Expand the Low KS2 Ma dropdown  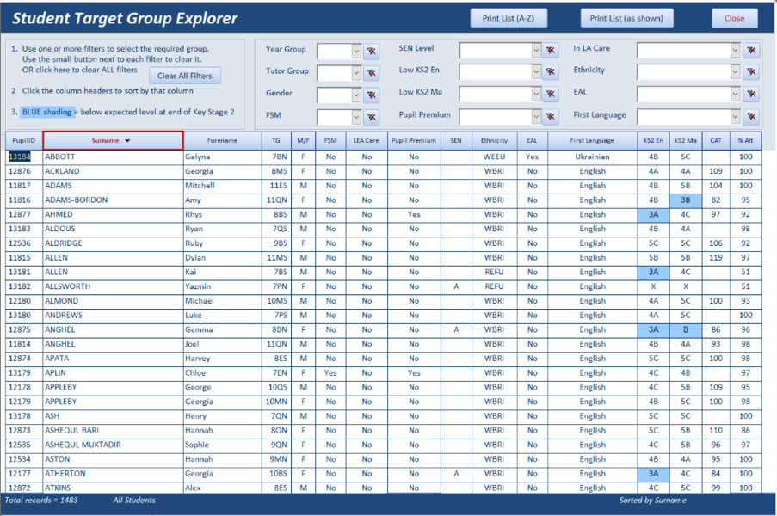[x=536, y=95]
